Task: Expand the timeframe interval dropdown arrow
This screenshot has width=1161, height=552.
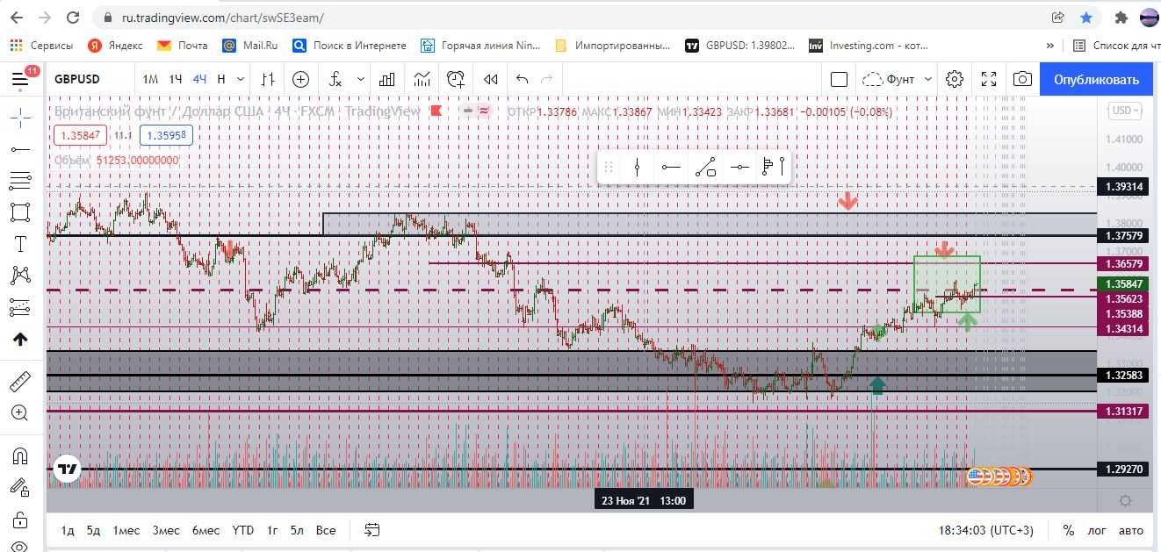Action: (242, 79)
